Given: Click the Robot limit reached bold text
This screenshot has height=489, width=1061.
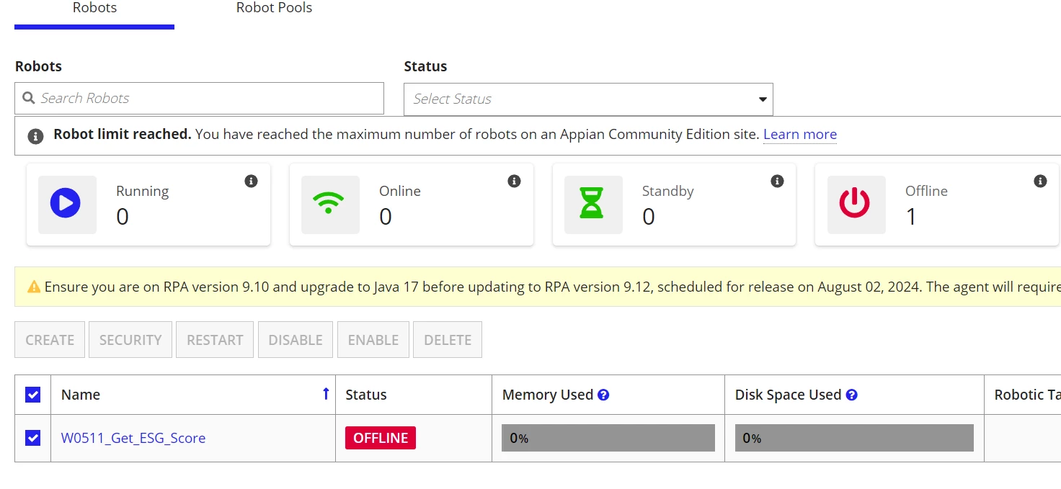Looking at the screenshot, I should pos(123,134).
